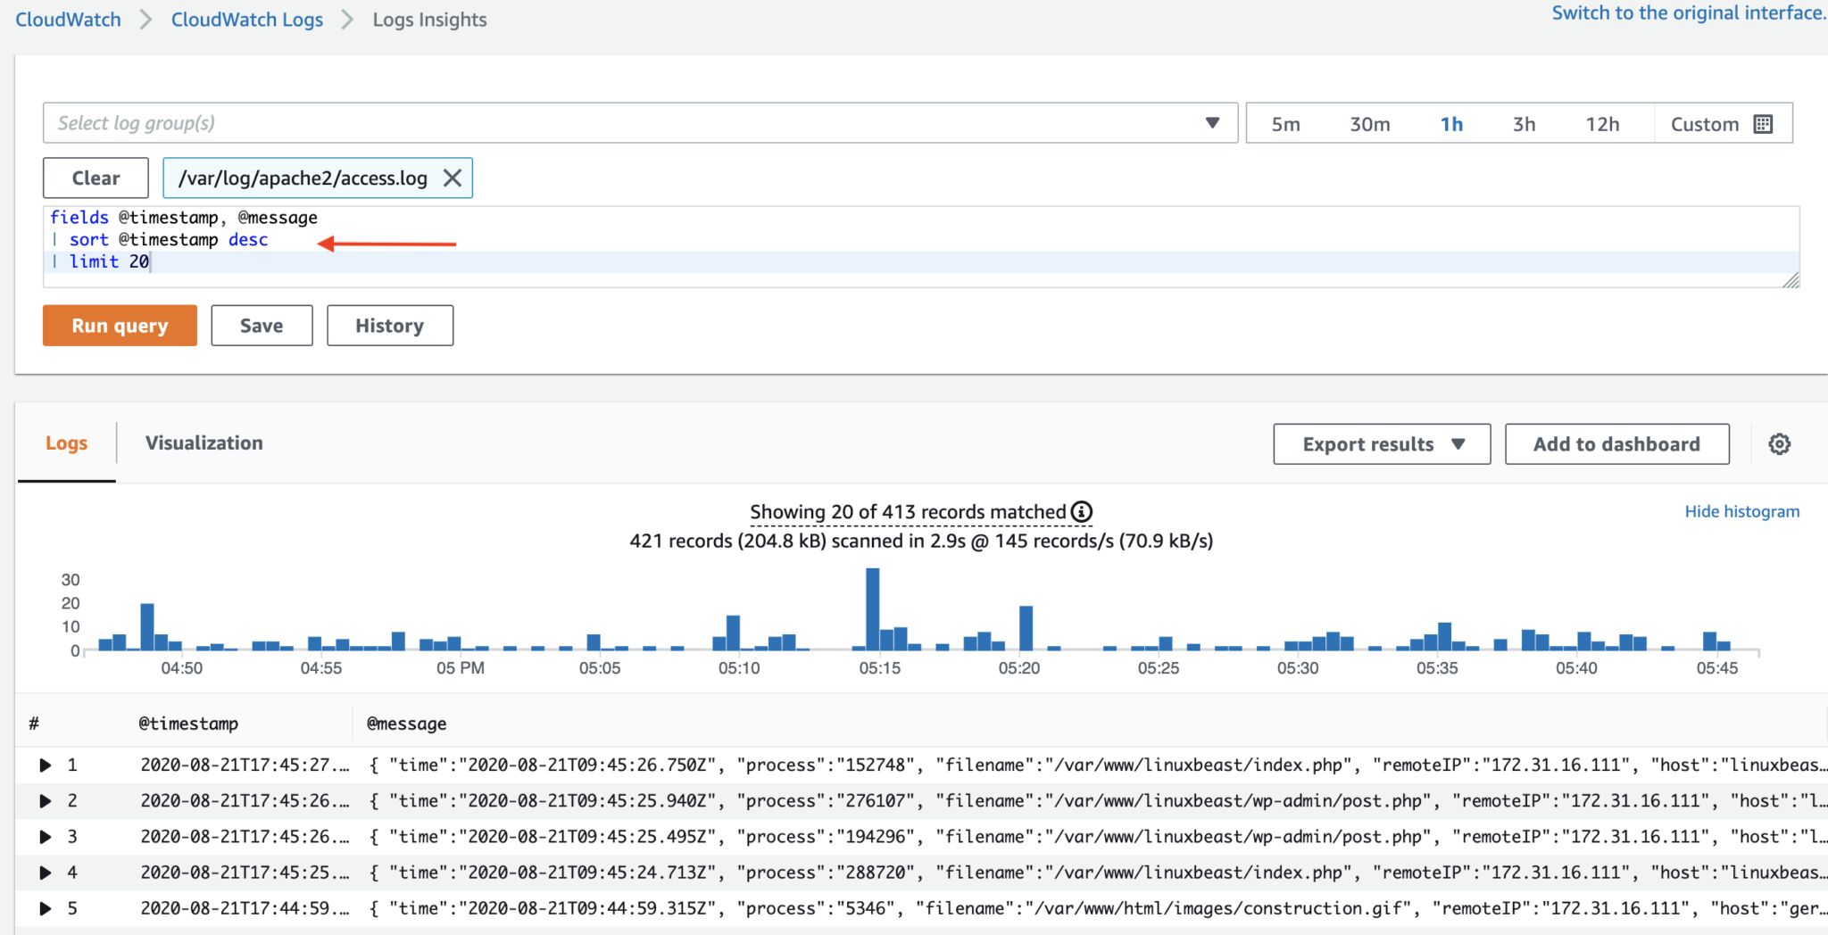This screenshot has height=935, width=1828.
Task: Select the 1h time range
Action: click(1451, 124)
